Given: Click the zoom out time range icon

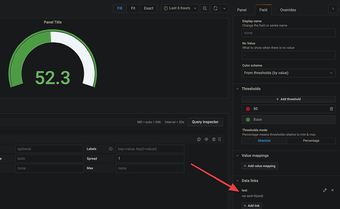Looking at the screenshot, I should pyautogui.click(x=204, y=8).
